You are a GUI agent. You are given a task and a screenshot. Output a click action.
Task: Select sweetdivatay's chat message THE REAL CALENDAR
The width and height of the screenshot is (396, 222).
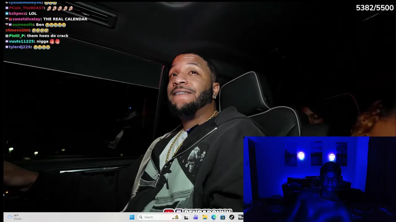click(x=65, y=19)
